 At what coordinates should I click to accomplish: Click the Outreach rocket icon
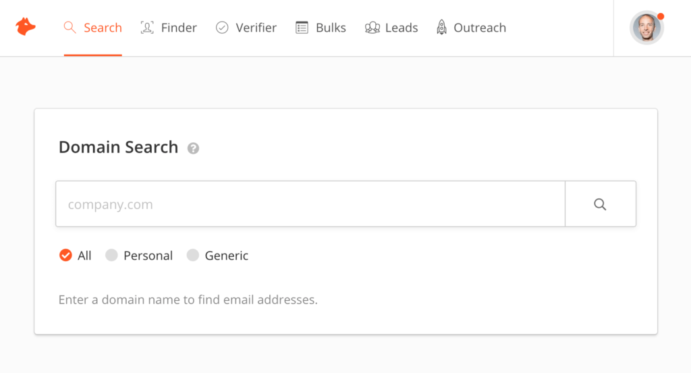point(442,28)
